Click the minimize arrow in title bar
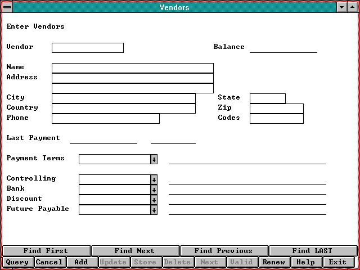Viewport: 360px width, 270px height. 341,7
